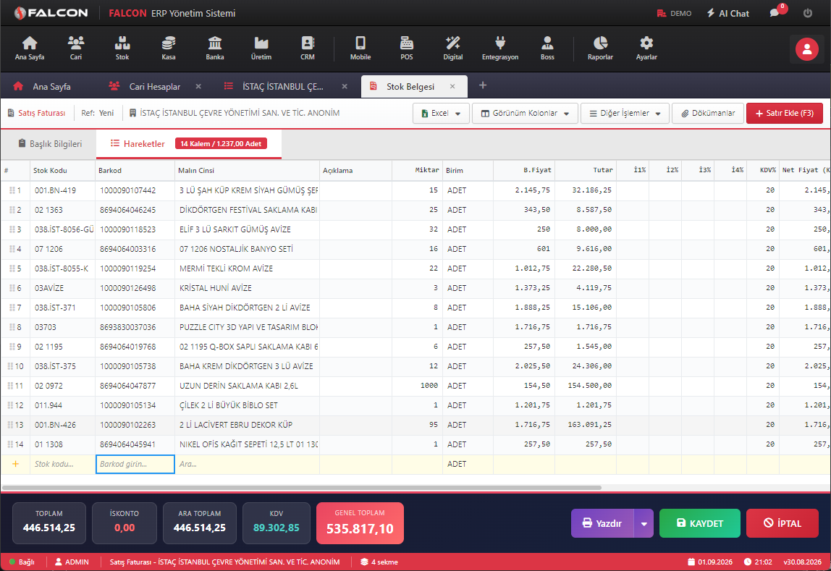Screen dimensions: 831x571
Task: Switch to the İSTAÇ İSTANBUL ÇE... tab
Action: 274,86
